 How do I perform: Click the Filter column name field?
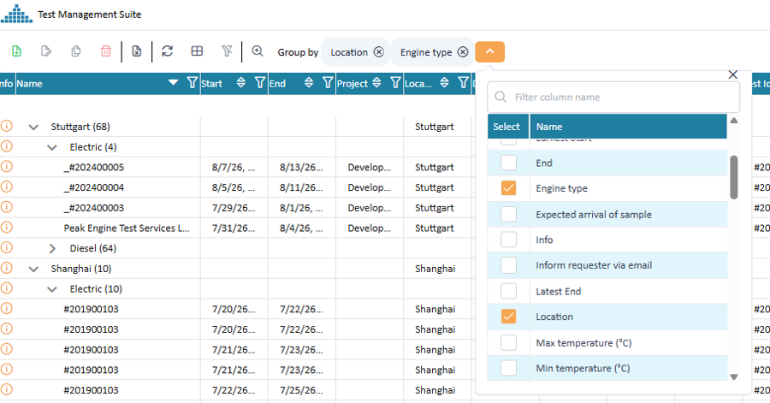[613, 98]
